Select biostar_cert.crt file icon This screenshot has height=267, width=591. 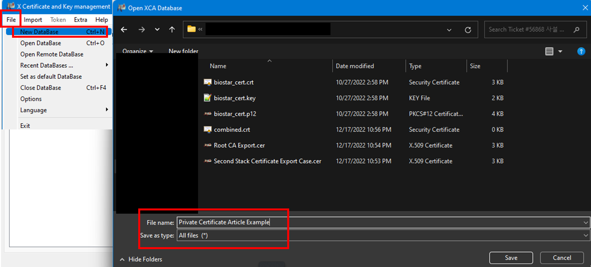point(208,82)
